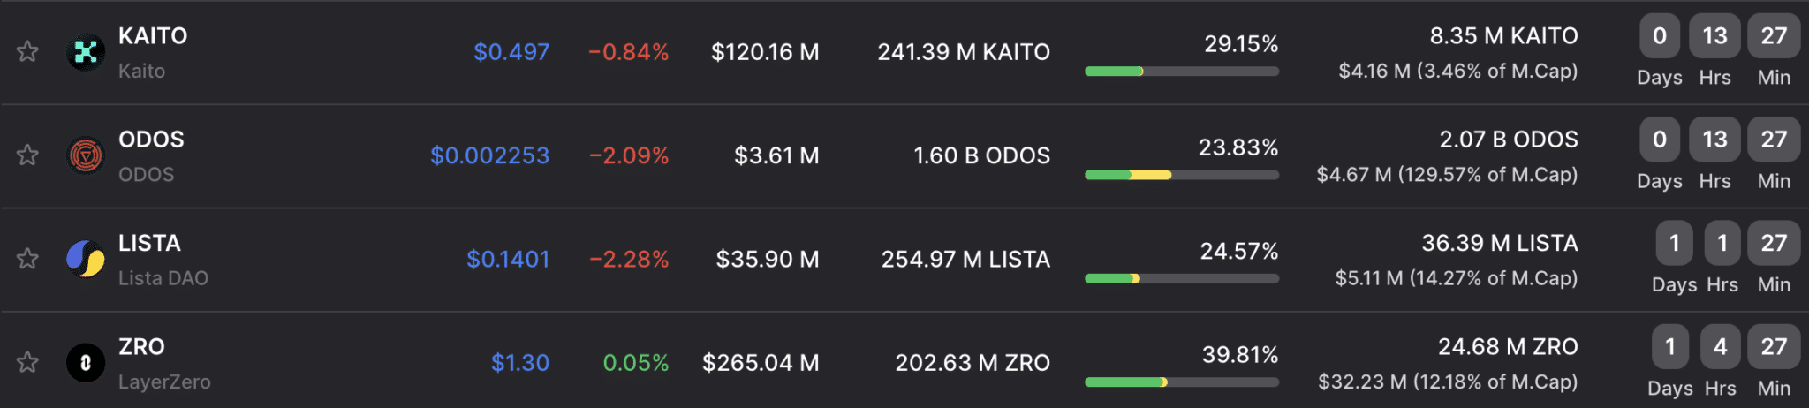Click ZRO's $265.04 M market cap

tap(761, 363)
